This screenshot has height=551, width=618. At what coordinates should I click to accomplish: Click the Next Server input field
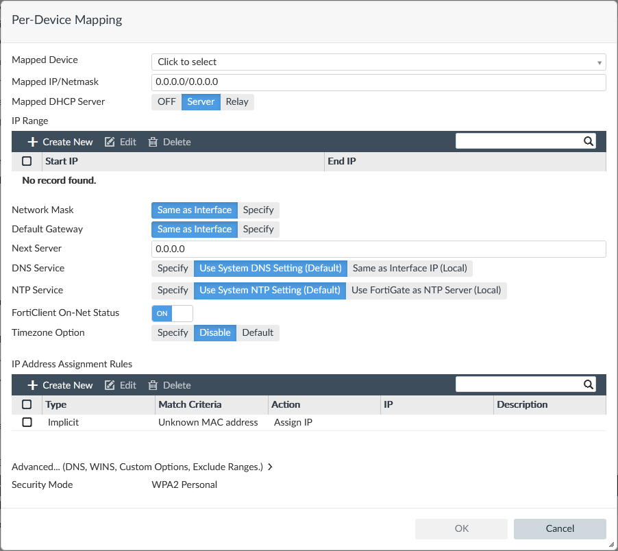(378, 249)
